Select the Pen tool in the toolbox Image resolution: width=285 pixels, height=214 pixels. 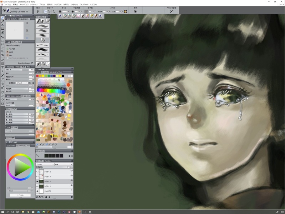point(2,60)
